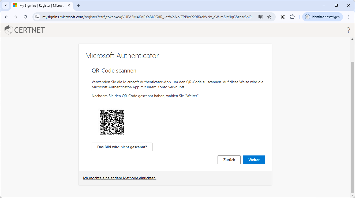Click the browser back arrow

coord(6,17)
